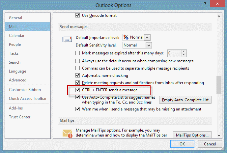The height and width of the screenshot is (153, 227).
Task: Toggle Use Auto-Complete List checkbox
Action: click(78, 97)
